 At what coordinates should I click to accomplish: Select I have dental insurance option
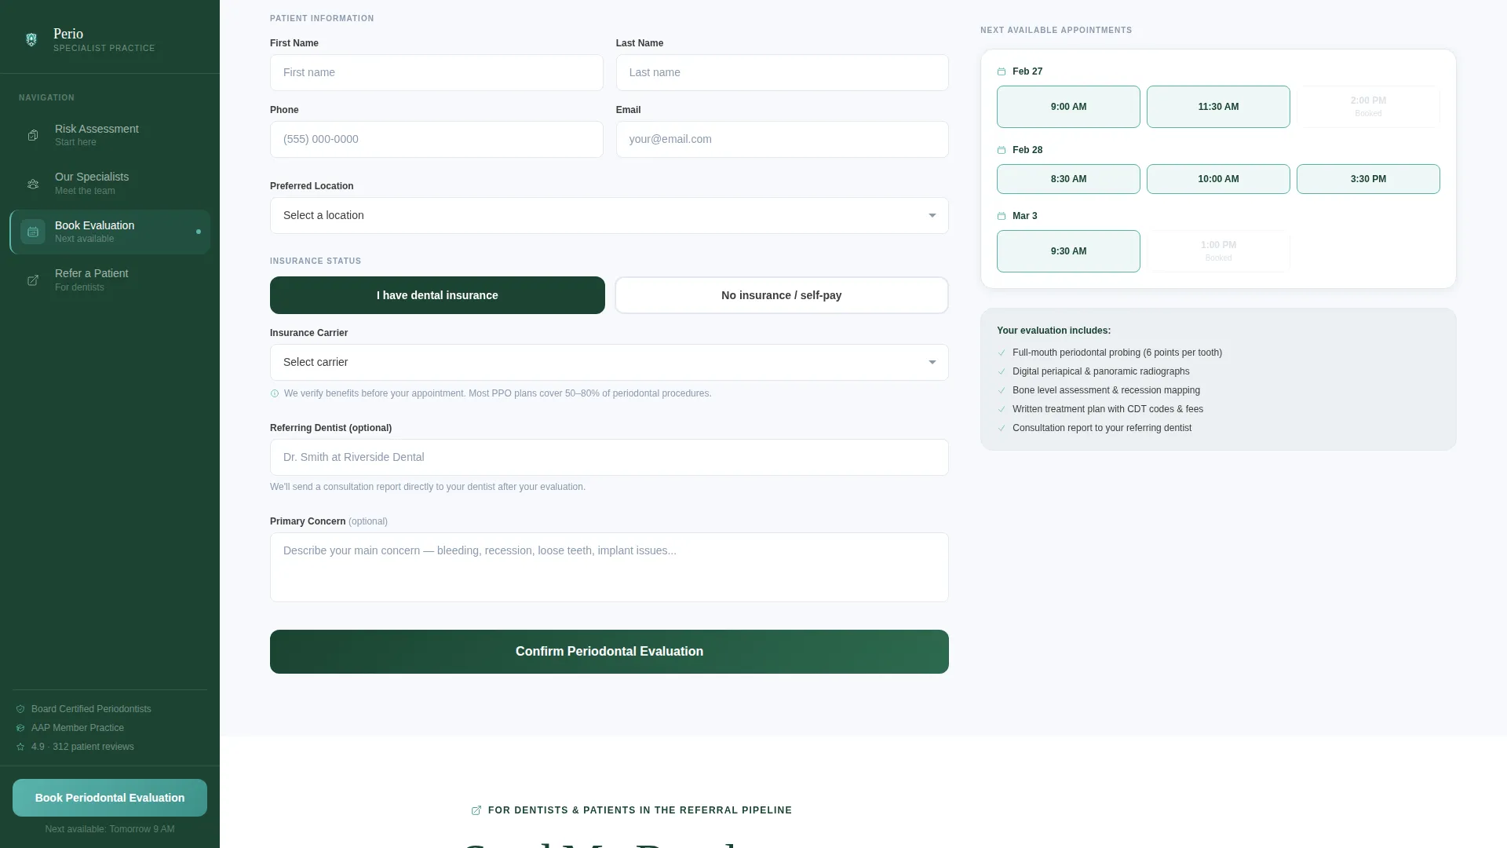click(437, 295)
